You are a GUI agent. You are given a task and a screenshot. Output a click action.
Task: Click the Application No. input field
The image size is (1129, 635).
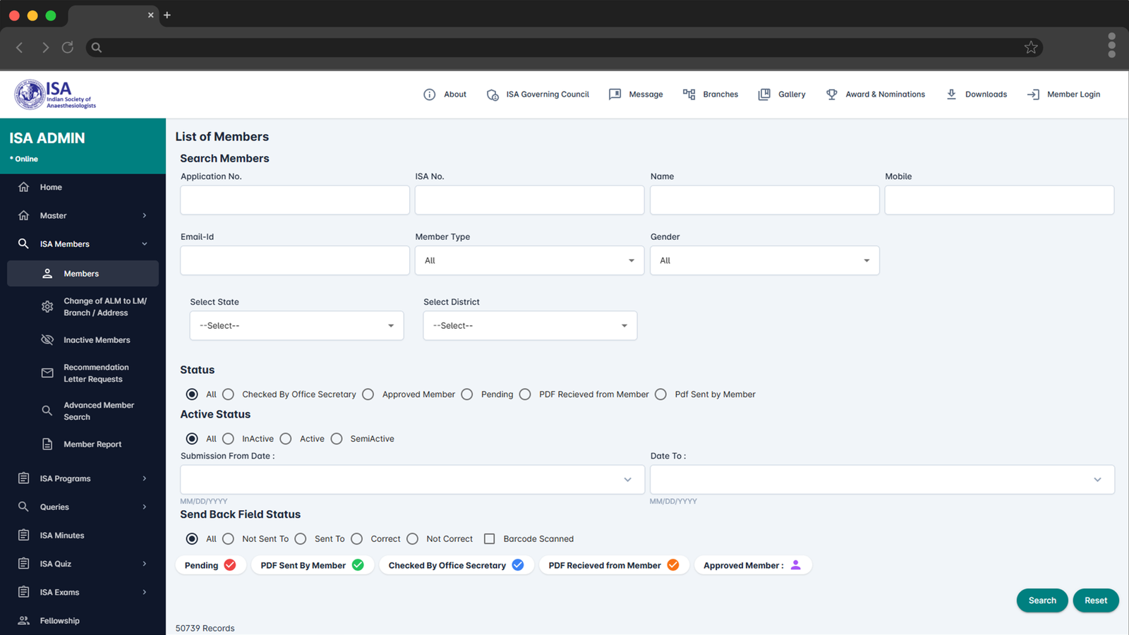pos(295,200)
